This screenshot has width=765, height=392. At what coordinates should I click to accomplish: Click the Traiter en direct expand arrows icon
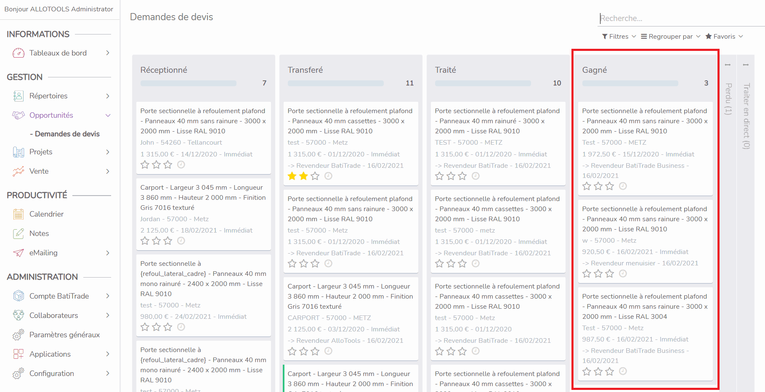tap(746, 65)
